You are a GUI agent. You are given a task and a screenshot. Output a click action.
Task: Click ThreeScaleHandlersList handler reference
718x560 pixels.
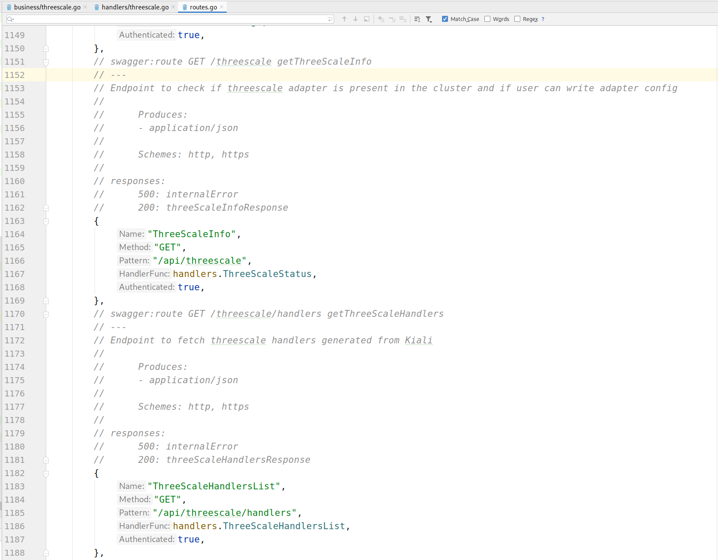pyautogui.click(x=284, y=526)
